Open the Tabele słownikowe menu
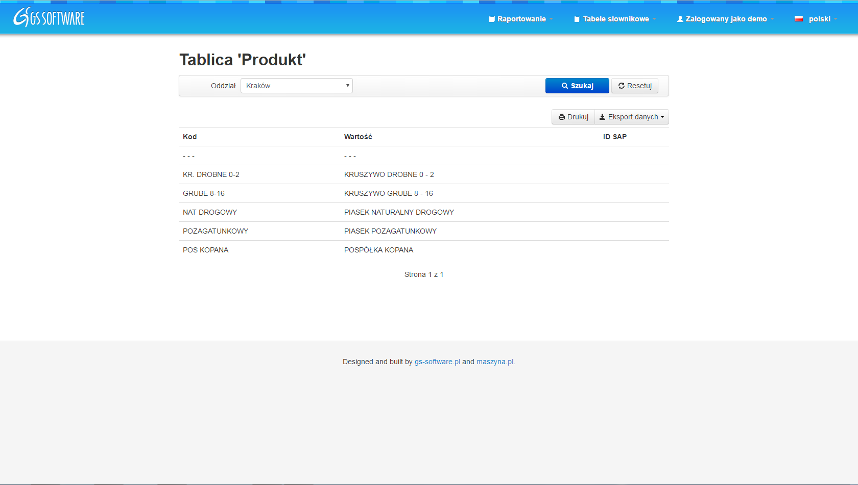 pyautogui.click(x=615, y=19)
